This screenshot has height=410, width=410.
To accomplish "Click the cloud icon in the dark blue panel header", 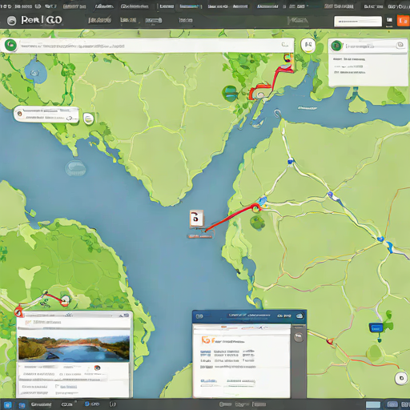I will coord(299,316).
